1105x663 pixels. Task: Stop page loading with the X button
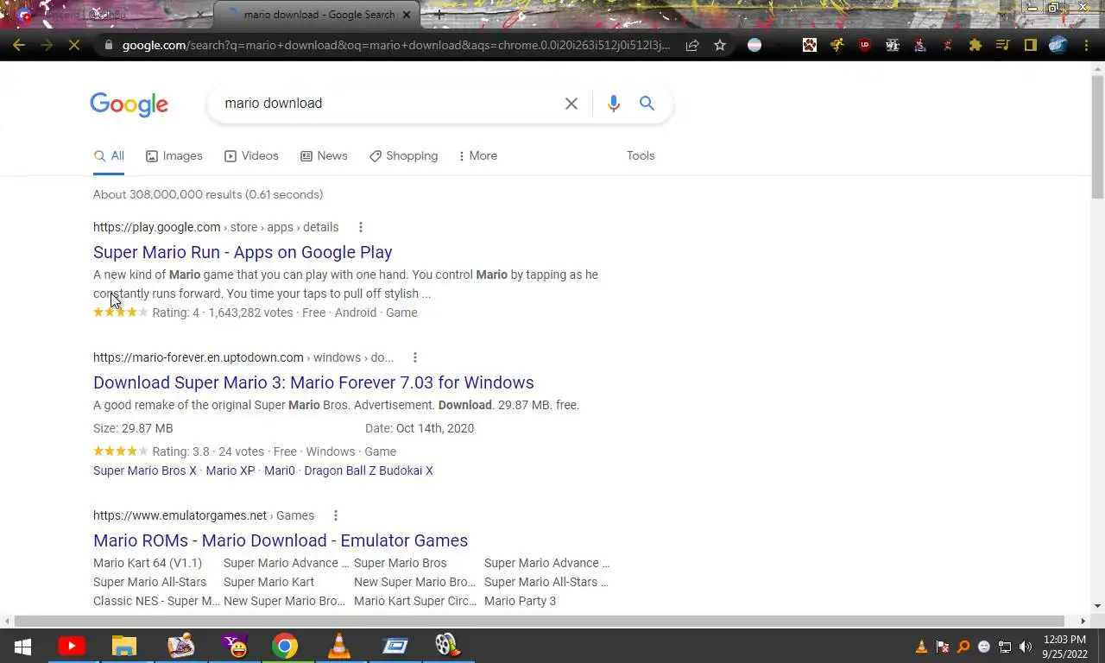[x=74, y=45]
